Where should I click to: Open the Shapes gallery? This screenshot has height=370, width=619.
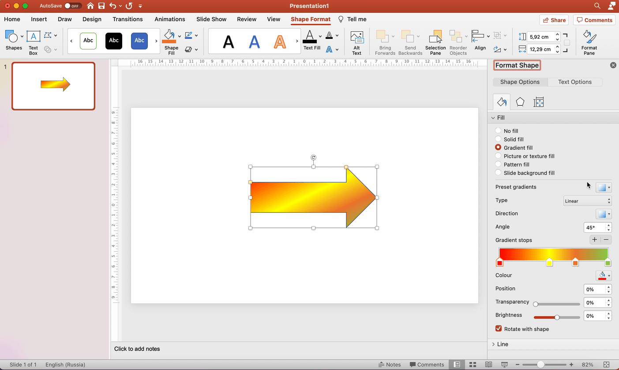click(13, 41)
